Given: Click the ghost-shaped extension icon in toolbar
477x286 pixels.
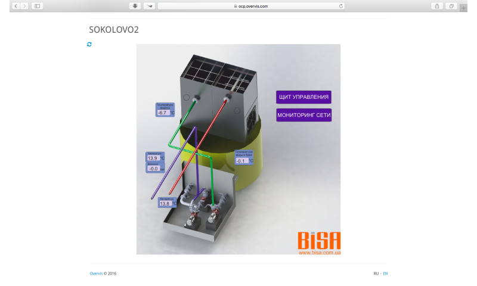Looking at the screenshot, I should click(x=135, y=6).
